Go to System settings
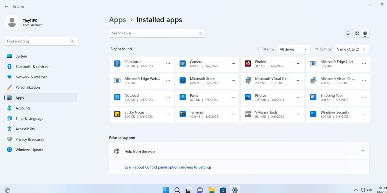This screenshot has width=387, height=193. 41,56
